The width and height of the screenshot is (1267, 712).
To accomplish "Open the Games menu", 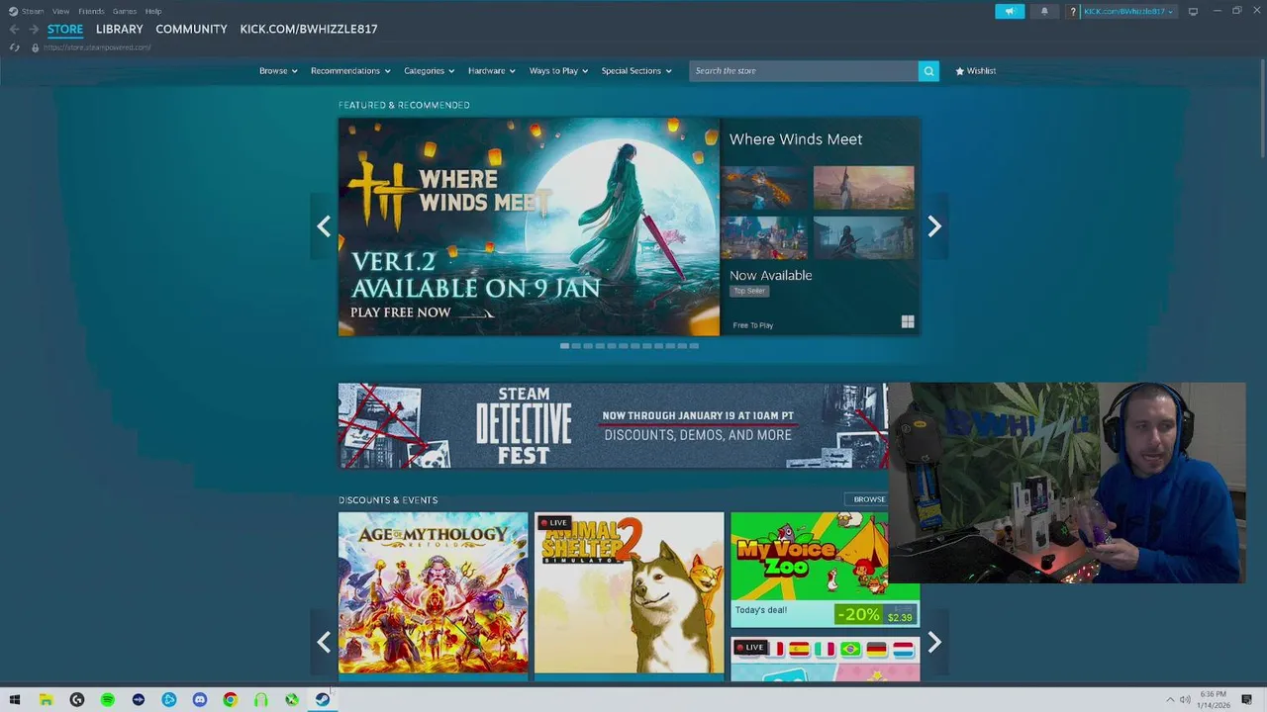I will pos(125,11).
